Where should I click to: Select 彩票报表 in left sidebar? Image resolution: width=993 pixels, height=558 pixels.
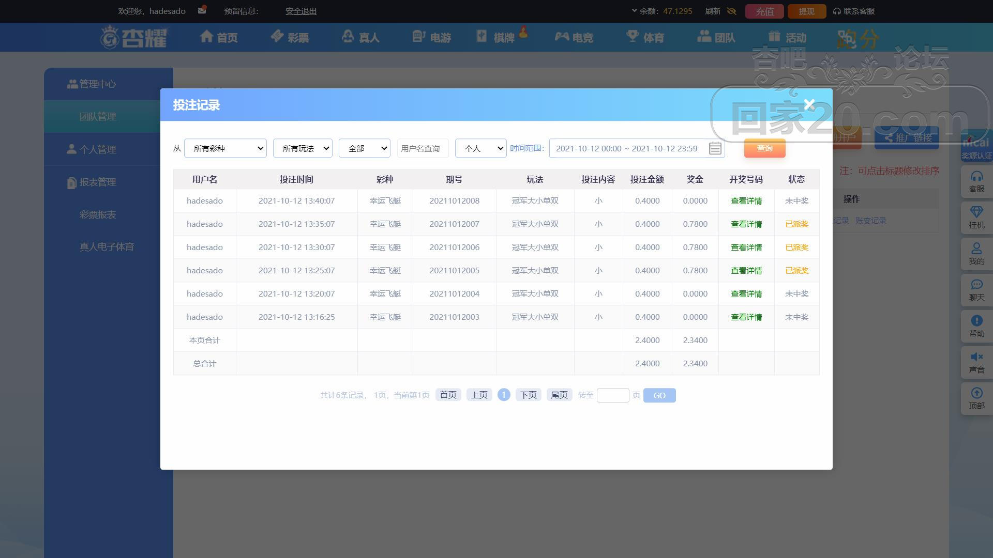pos(98,214)
